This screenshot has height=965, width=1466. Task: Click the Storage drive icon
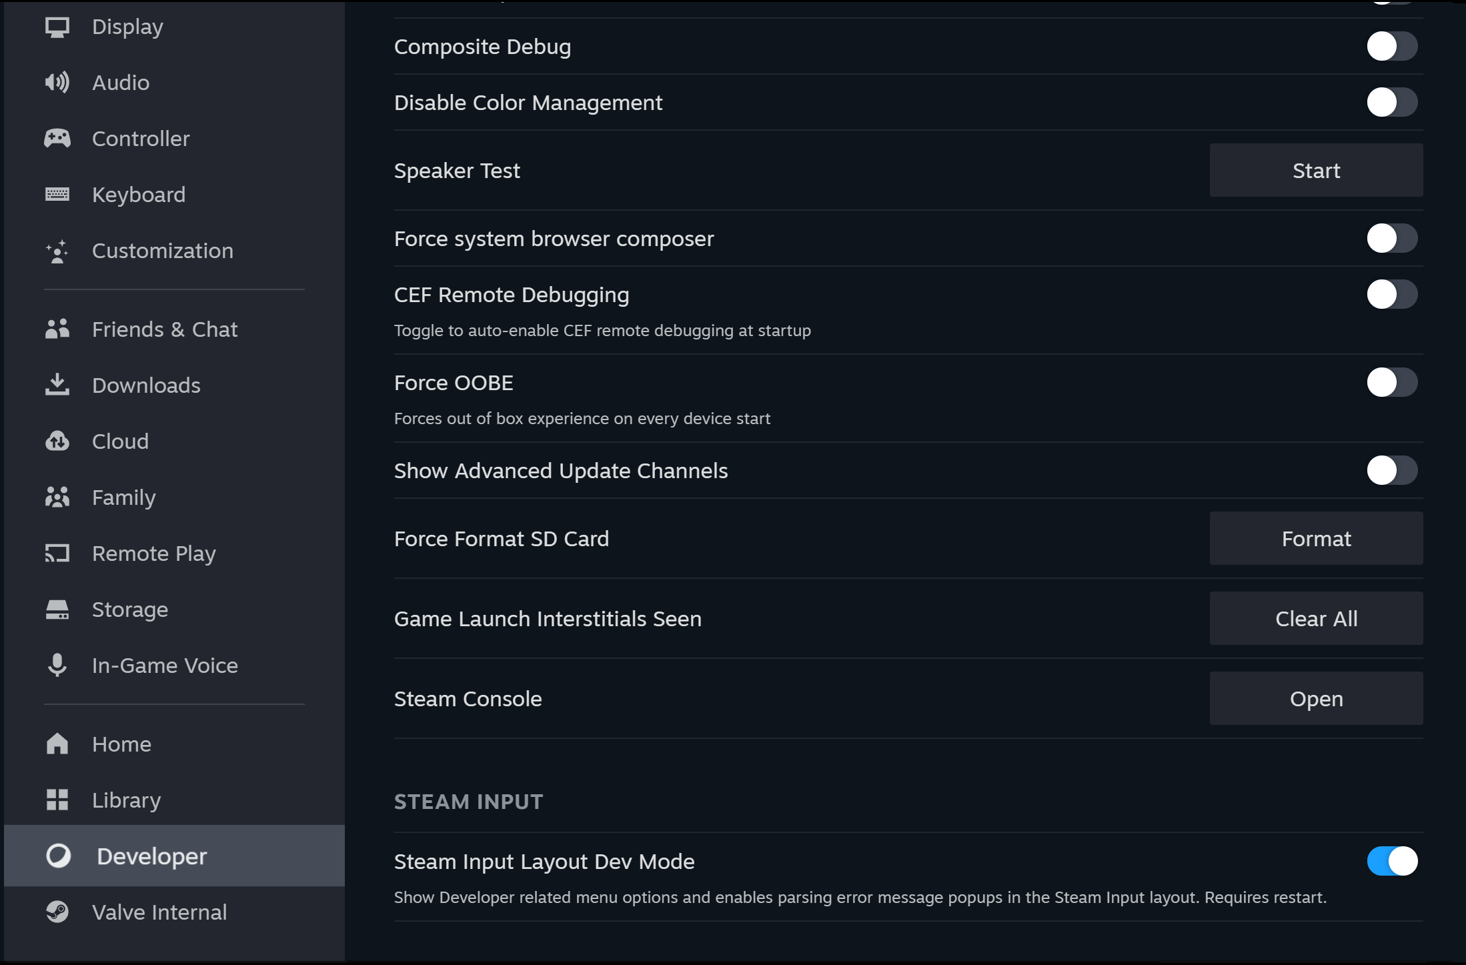coord(57,610)
